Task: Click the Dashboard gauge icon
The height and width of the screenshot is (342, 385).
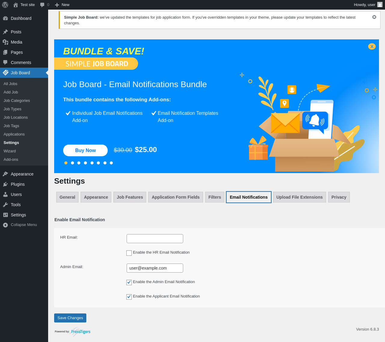Action: click(x=5, y=18)
